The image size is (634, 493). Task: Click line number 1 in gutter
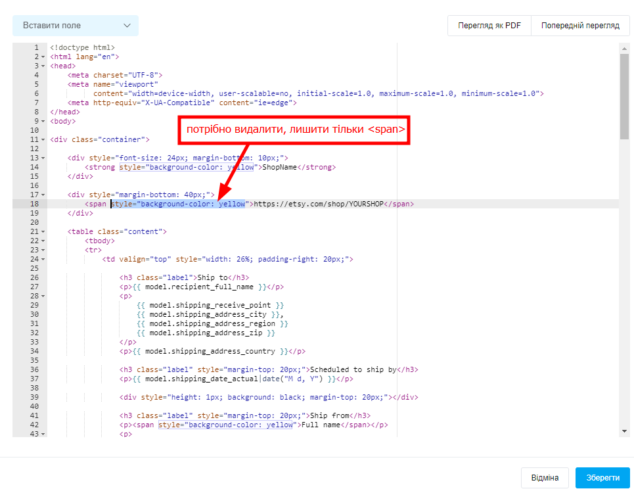pyautogui.click(x=36, y=47)
